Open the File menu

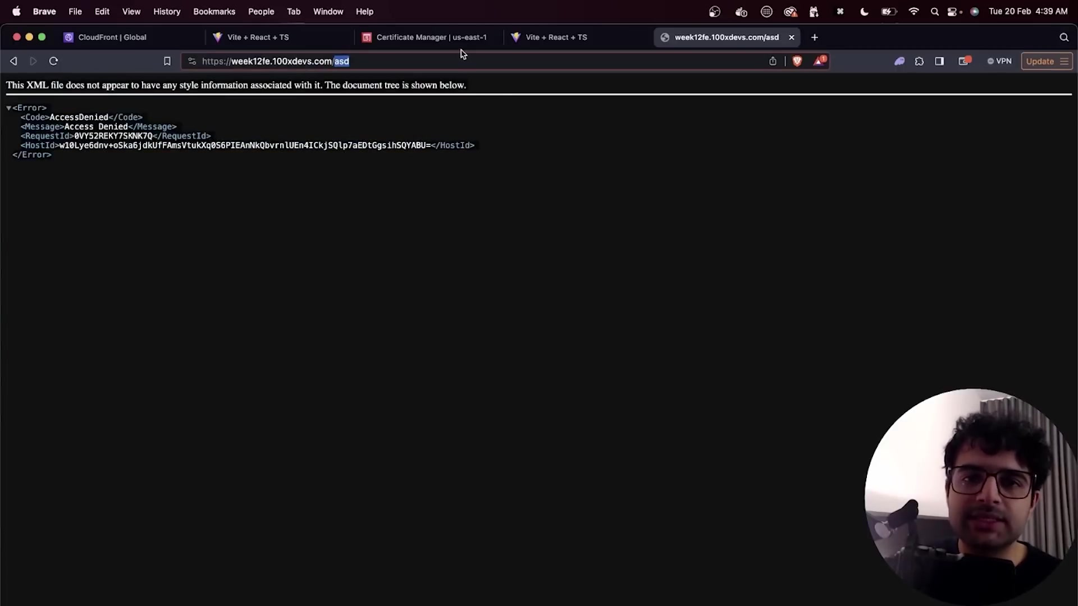tap(75, 11)
